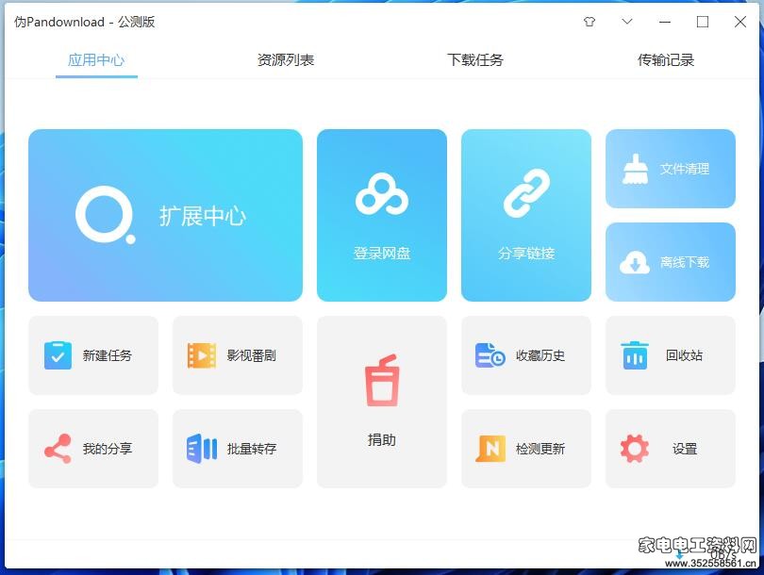Click the 新建任务 label text
The width and height of the screenshot is (764, 575).
point(108,355)
